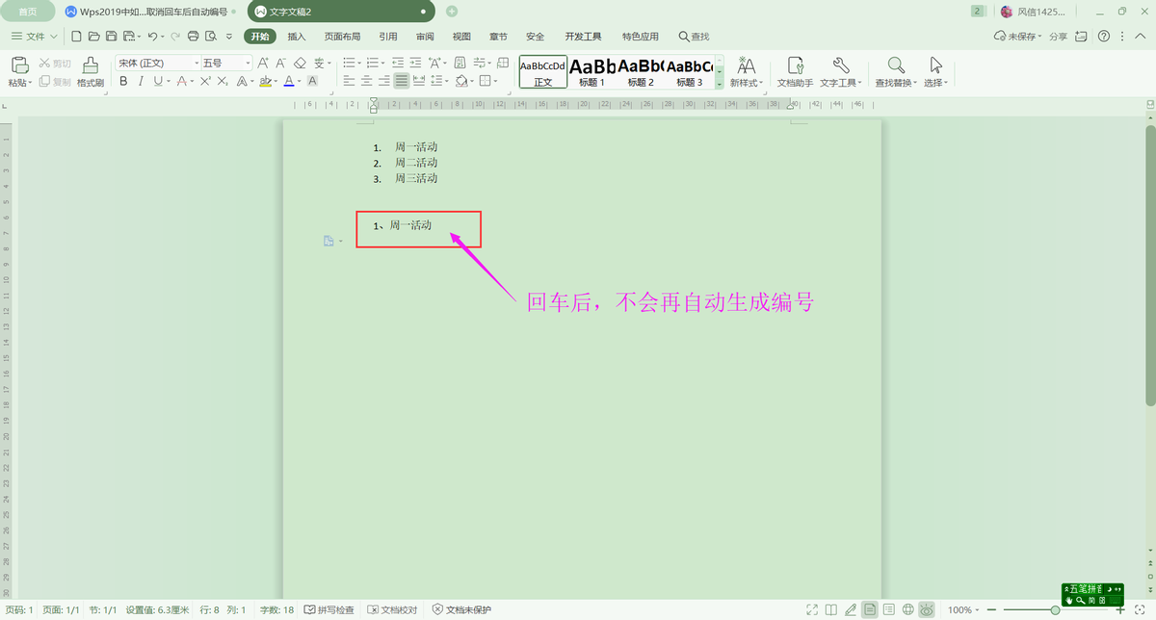The height and width of the screenshot is (620, 1156).
Task: Expand the styles gallery arrow
Action: click(719, 85)
